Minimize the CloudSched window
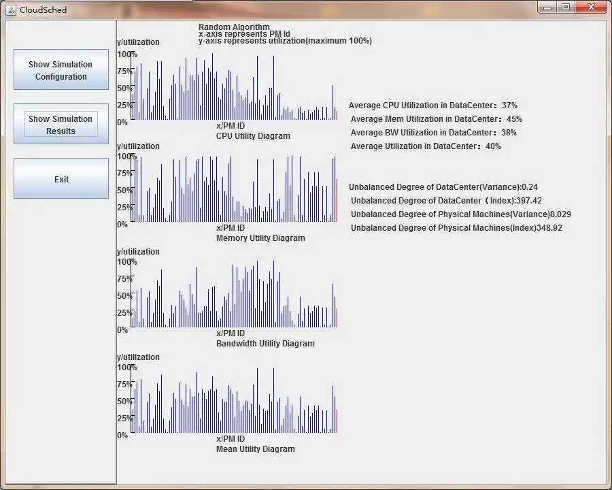This screenshot has height=490, width=612. (x=547, y=7)
